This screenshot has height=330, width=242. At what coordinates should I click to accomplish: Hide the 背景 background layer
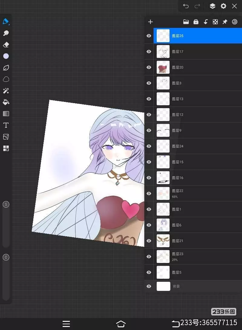pos(149,286)
